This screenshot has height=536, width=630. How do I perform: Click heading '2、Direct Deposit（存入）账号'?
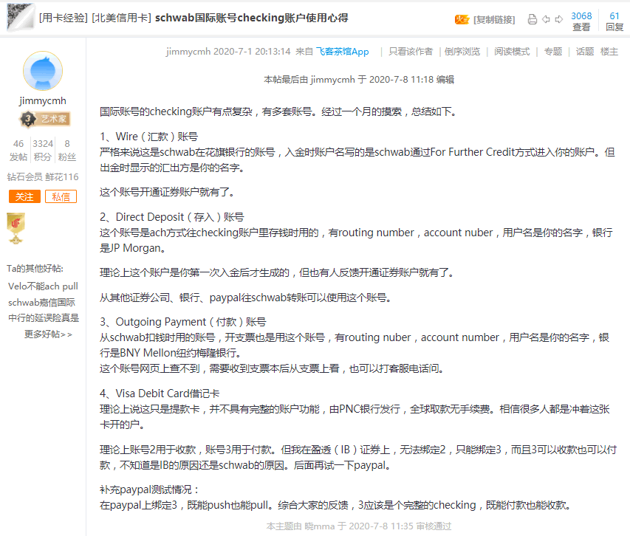172,217
